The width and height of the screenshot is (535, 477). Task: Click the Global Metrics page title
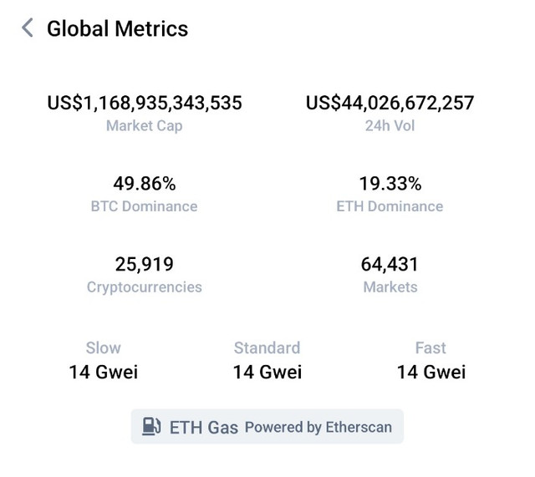click(x=117, y=28)
